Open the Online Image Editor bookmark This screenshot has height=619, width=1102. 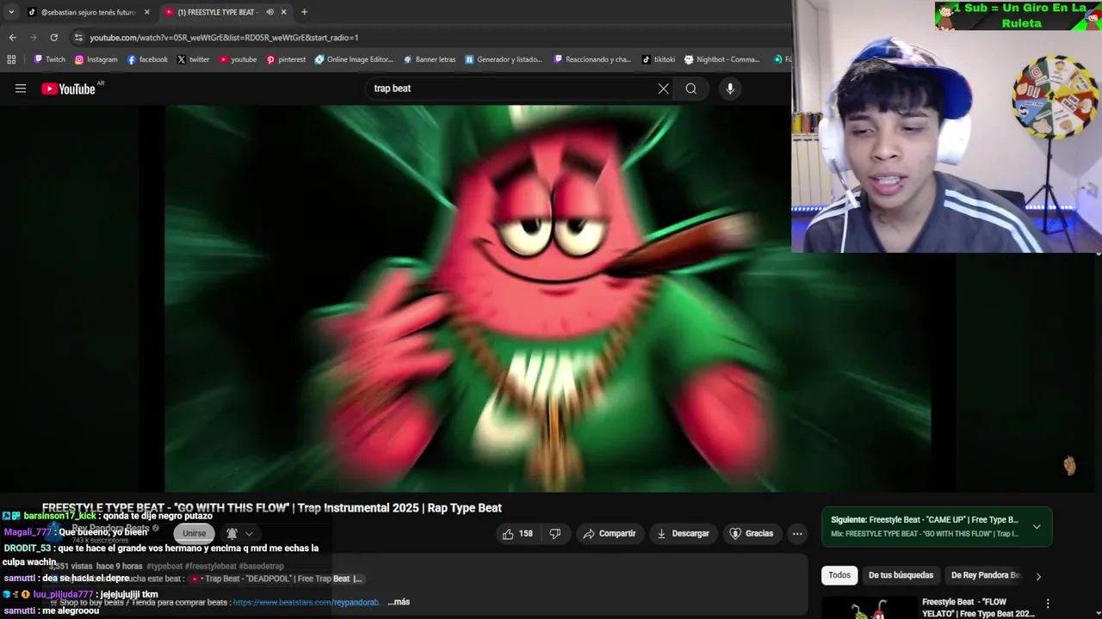[x=354, y=59]
